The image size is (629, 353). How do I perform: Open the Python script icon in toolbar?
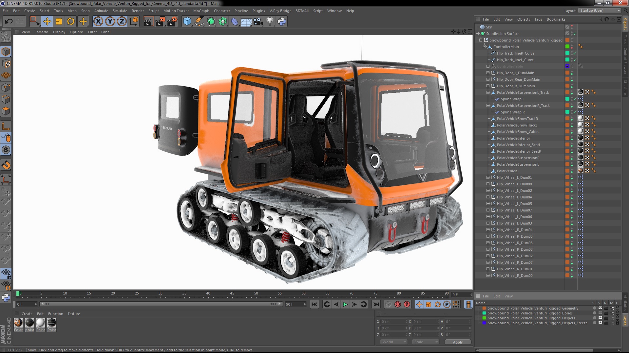(x=282, y=22)
